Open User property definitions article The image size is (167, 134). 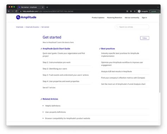(x=55, y=112)
